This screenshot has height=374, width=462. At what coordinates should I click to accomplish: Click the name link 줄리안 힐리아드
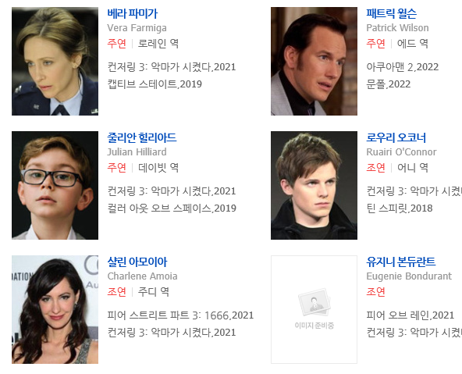142,137
